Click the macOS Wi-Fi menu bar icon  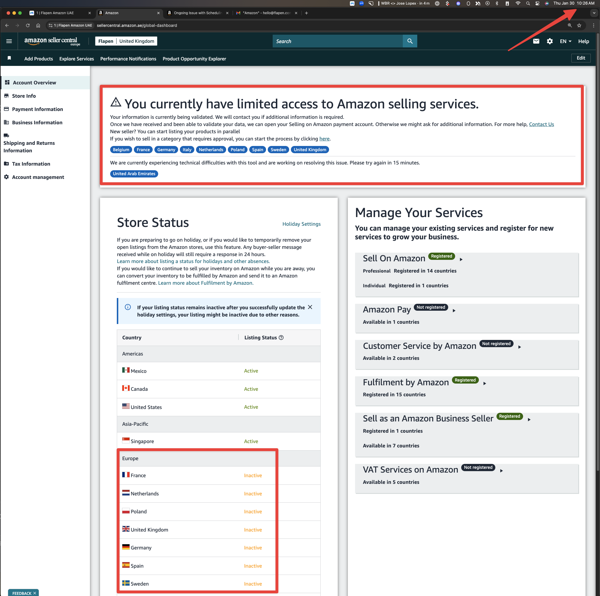518,3
